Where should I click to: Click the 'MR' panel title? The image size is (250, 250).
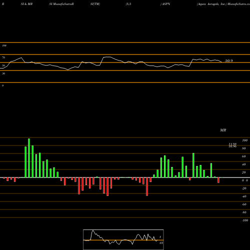(223, 130)
